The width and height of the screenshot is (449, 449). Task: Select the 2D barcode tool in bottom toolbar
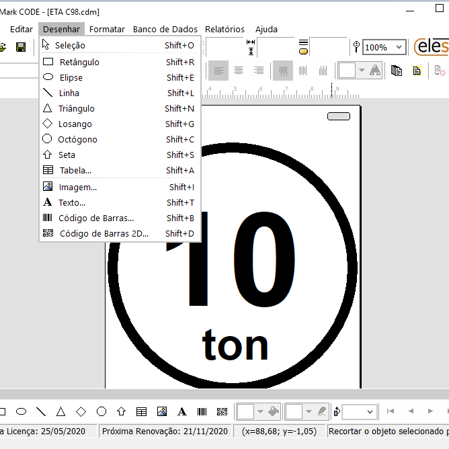click(222, 412)
